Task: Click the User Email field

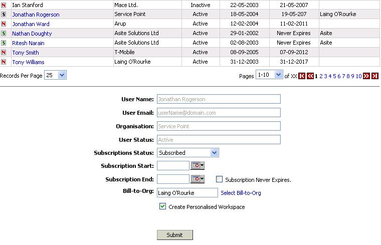Action: click(219, 113)
